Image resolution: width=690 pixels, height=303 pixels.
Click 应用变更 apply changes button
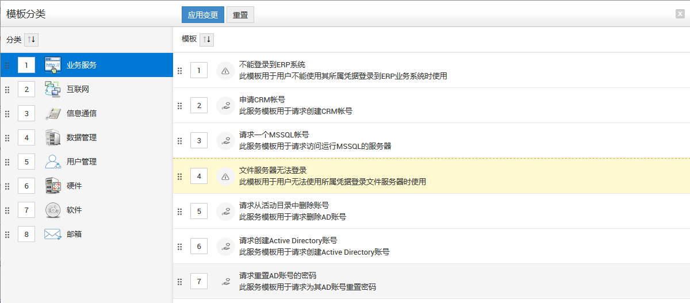(x=202, y=15)
